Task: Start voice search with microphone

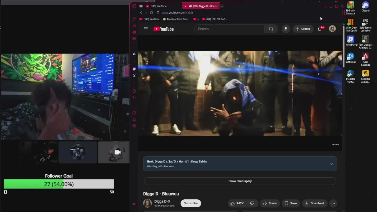Action: (286, 29)
